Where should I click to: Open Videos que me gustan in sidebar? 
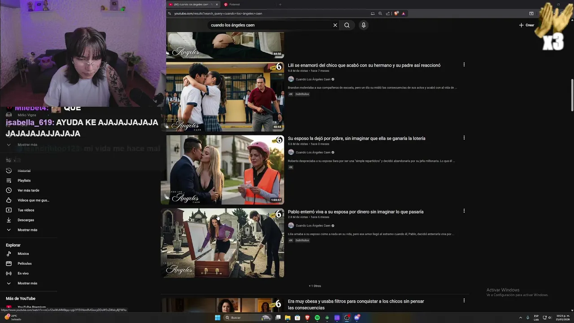coord(33,201)
